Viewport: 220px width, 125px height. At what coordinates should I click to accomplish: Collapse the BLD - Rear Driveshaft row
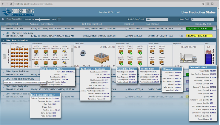[x=3, y=40]
